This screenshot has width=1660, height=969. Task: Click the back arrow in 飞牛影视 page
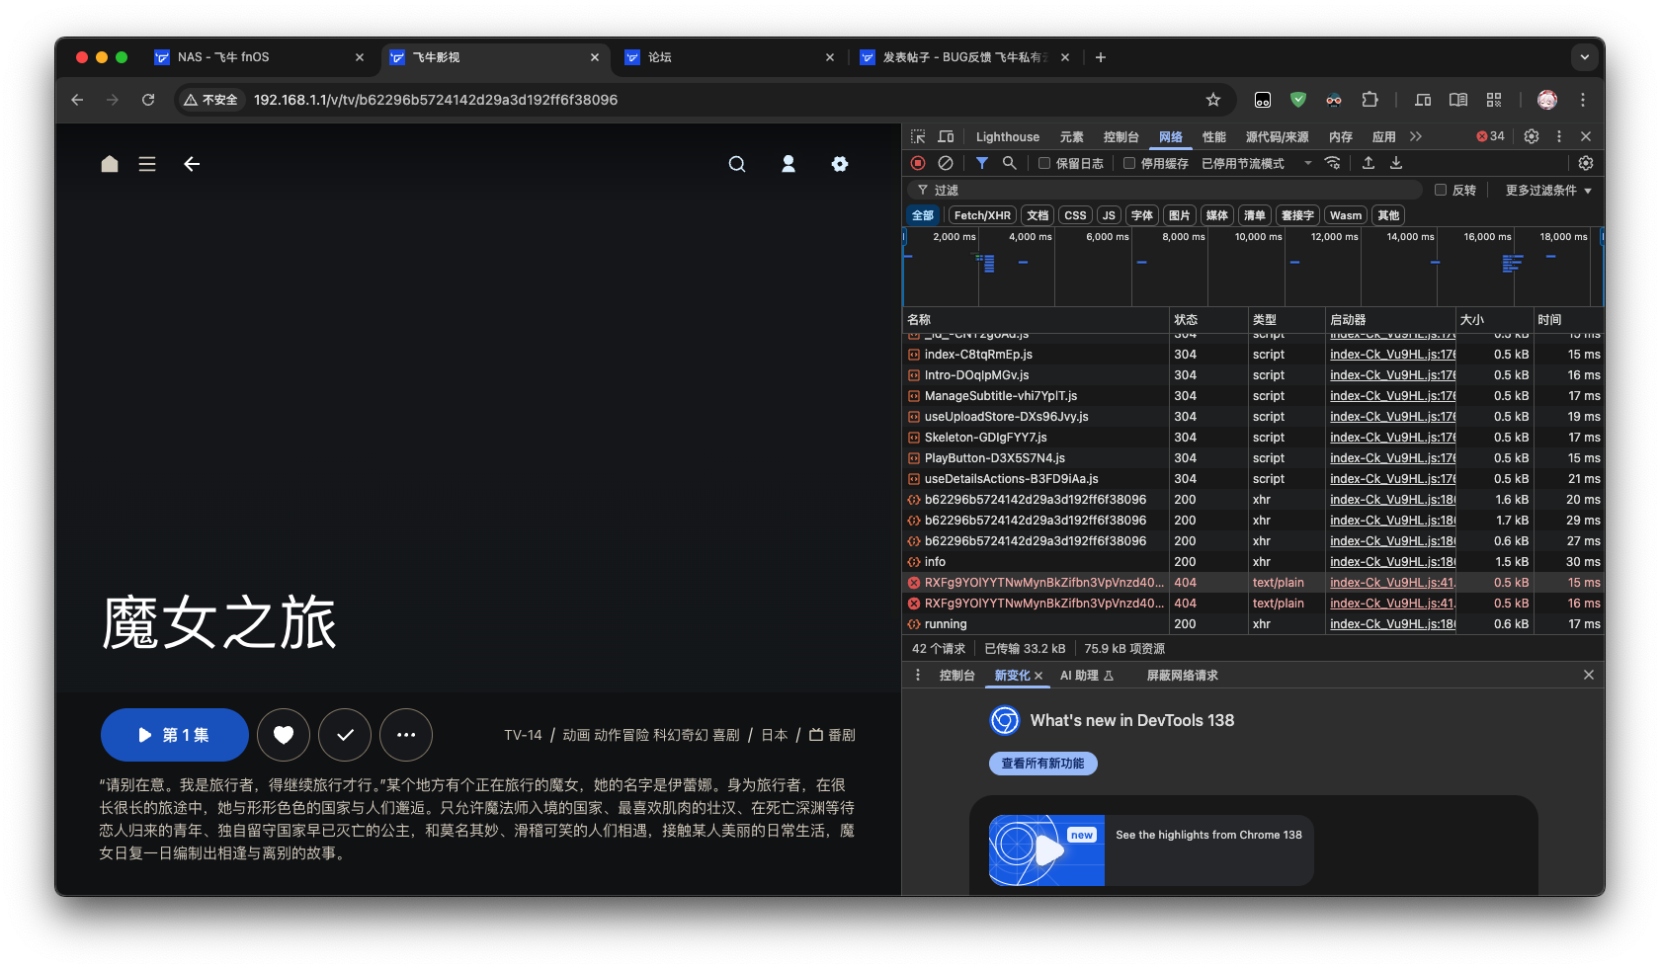click(192, 164)
